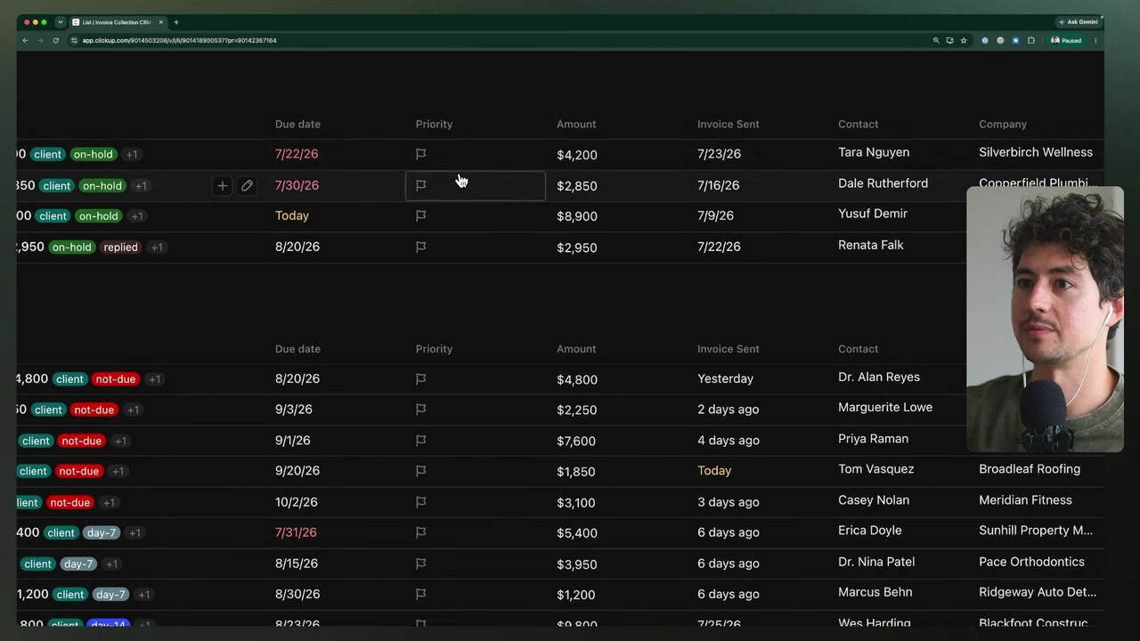The image size is (1140, 641).
Task: Set priority flag for Marguerite Lowe row
Action: (x=421, y=410)
